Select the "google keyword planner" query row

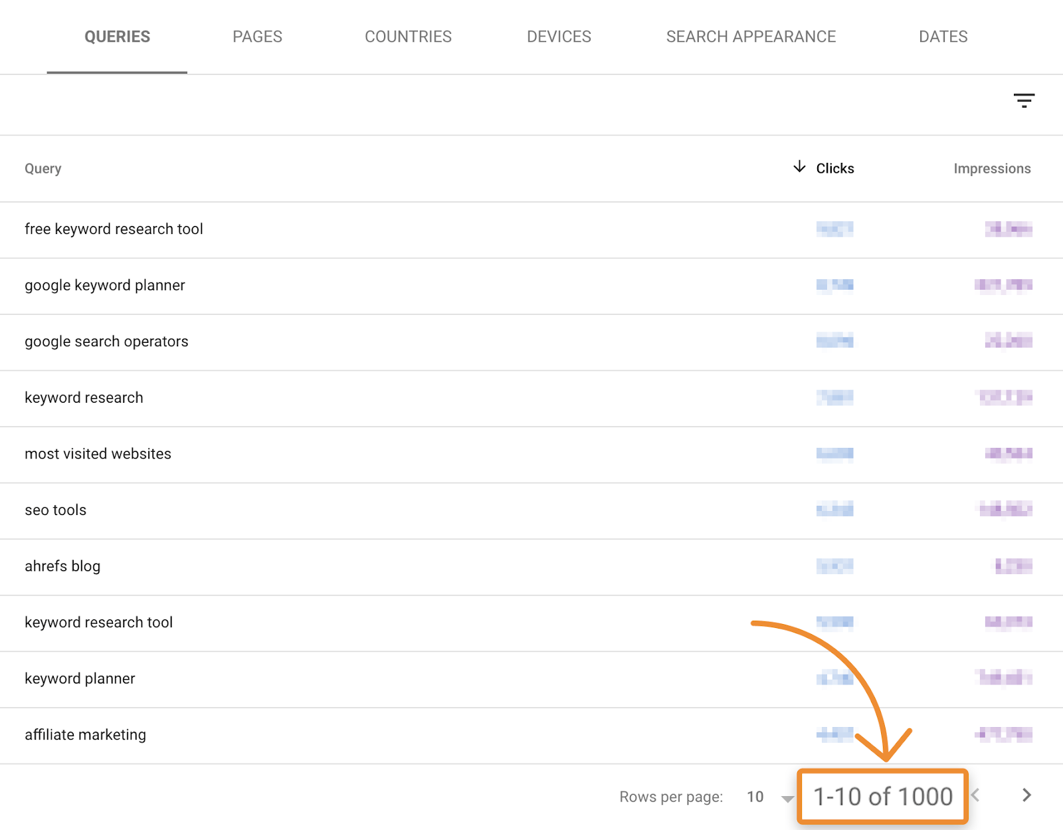click(x=105, y=286)
